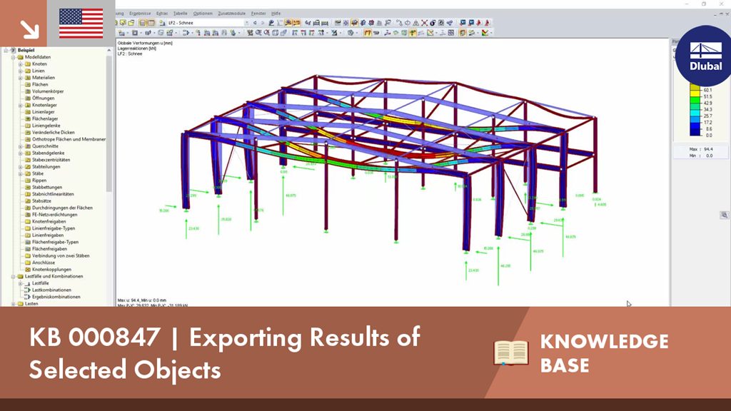Expand the Stäbe tree node
The height and width of the screenshot is (411, 731).
pos(21,174)
